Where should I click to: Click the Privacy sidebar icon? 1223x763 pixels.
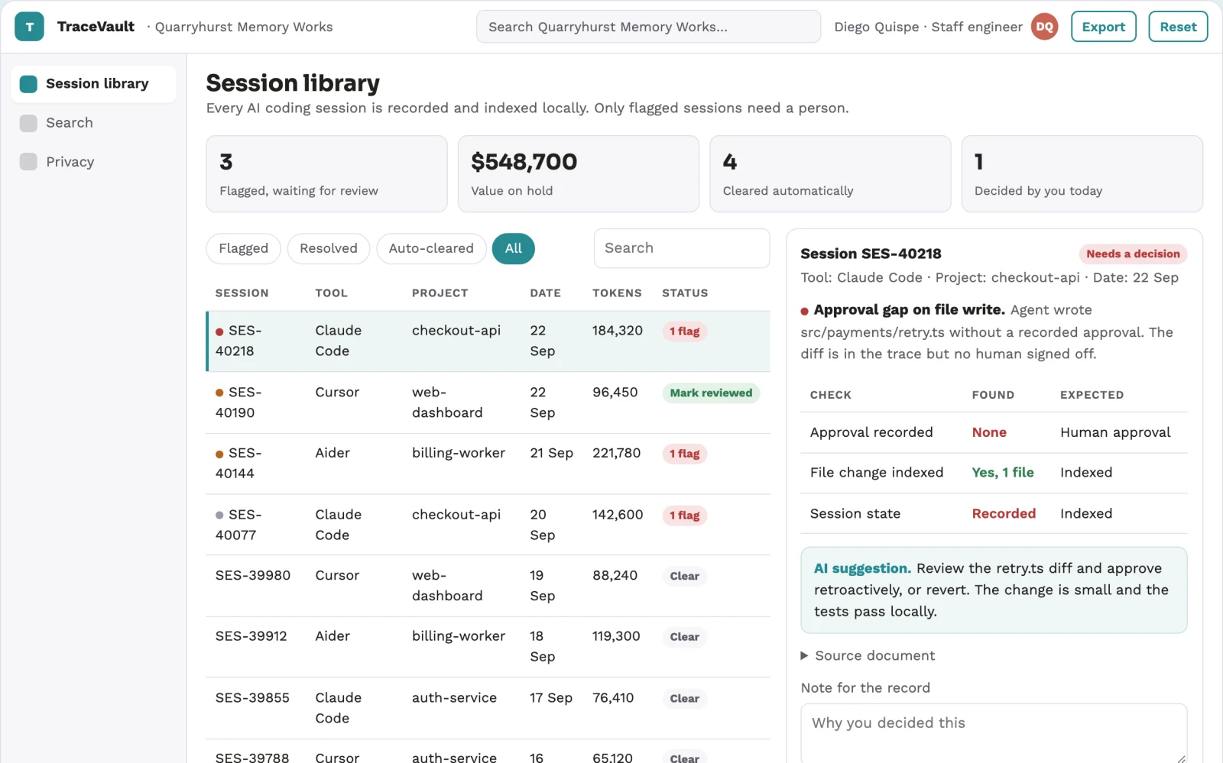28,162
